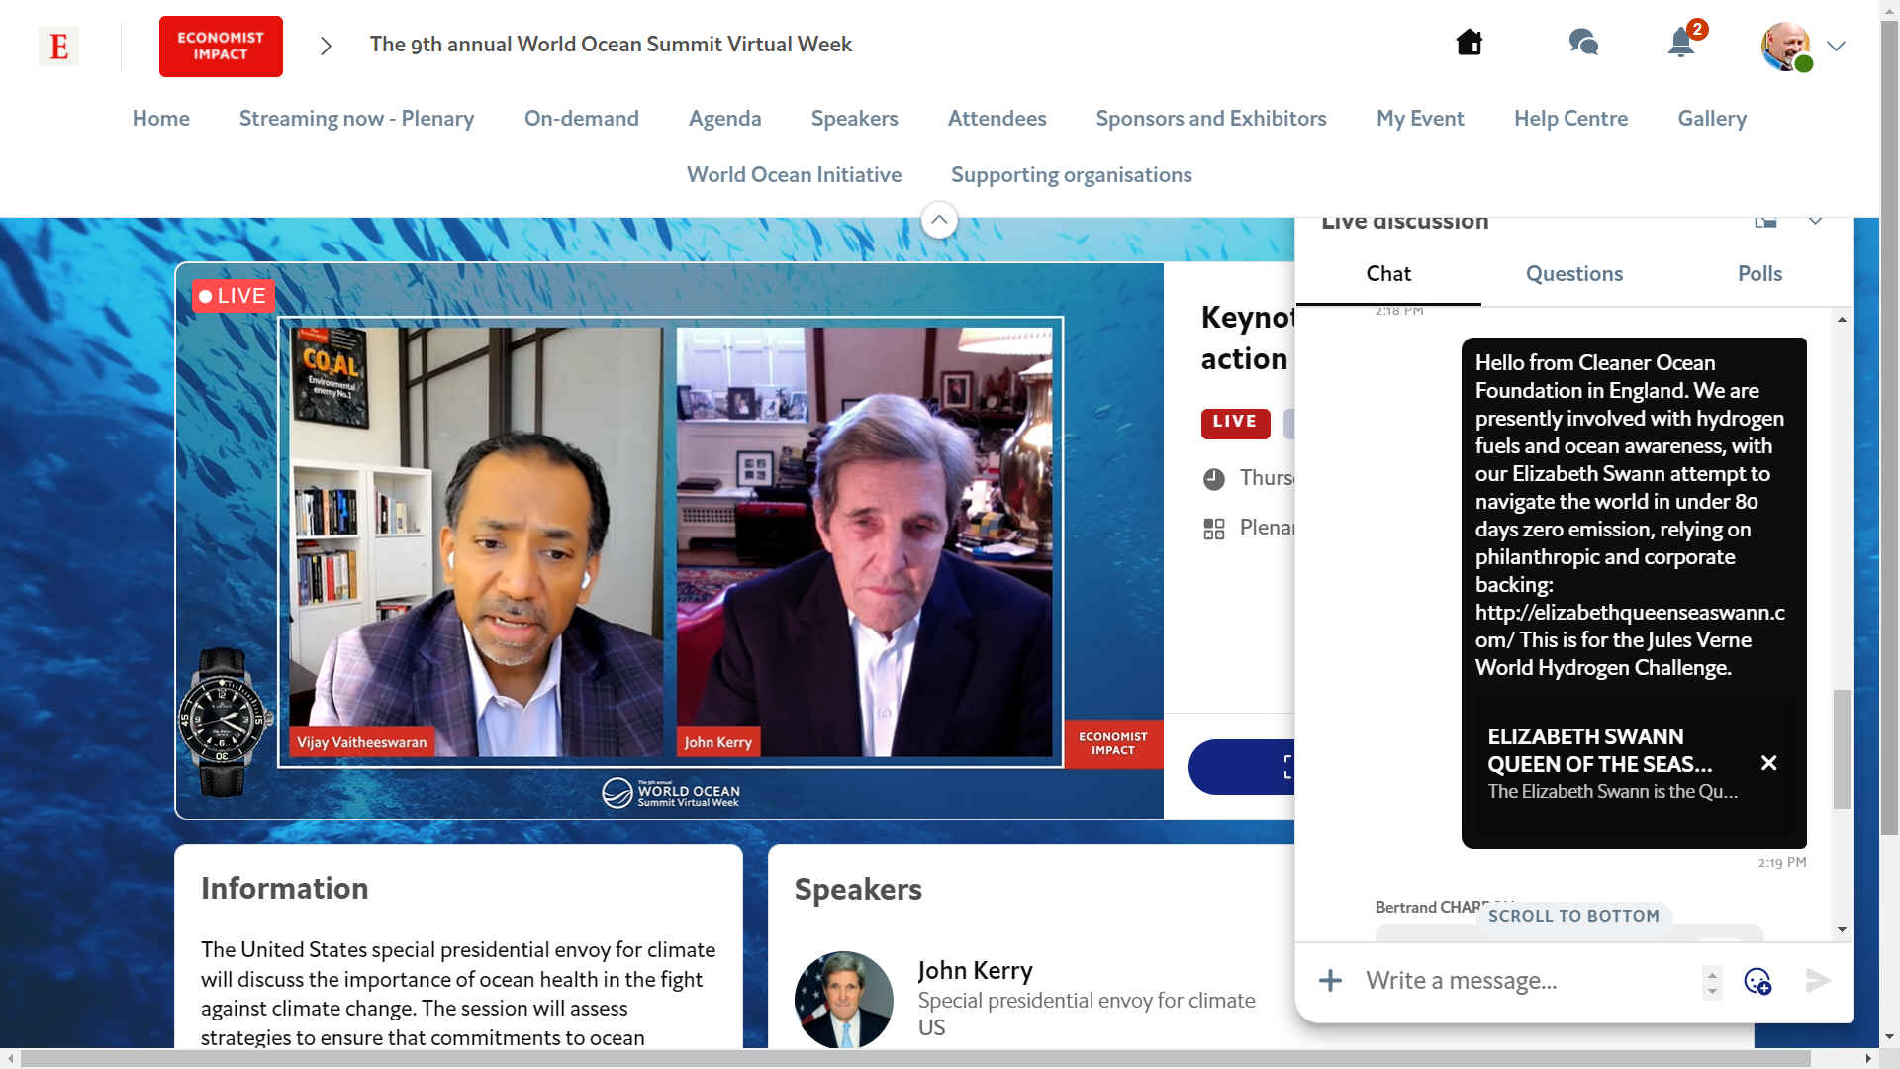Click the clock icon beside Thursday
The image size is (1900, 1069).
tap(1214, 479)
